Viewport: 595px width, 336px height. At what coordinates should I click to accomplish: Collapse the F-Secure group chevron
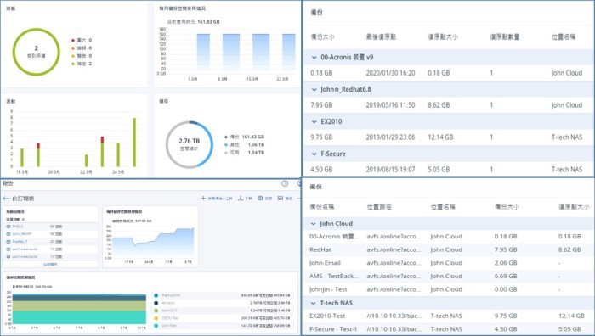click(x=314, y=154)
